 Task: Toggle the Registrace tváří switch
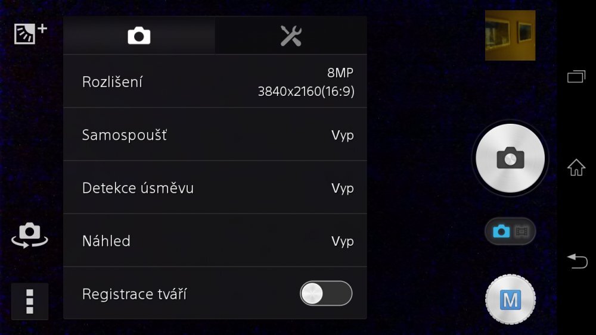pos(326,293)
